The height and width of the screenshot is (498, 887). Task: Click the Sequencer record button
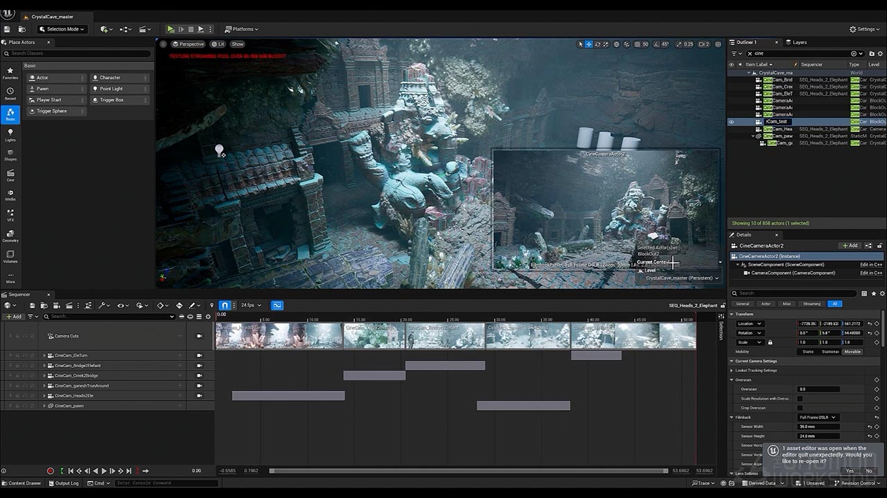50,471
